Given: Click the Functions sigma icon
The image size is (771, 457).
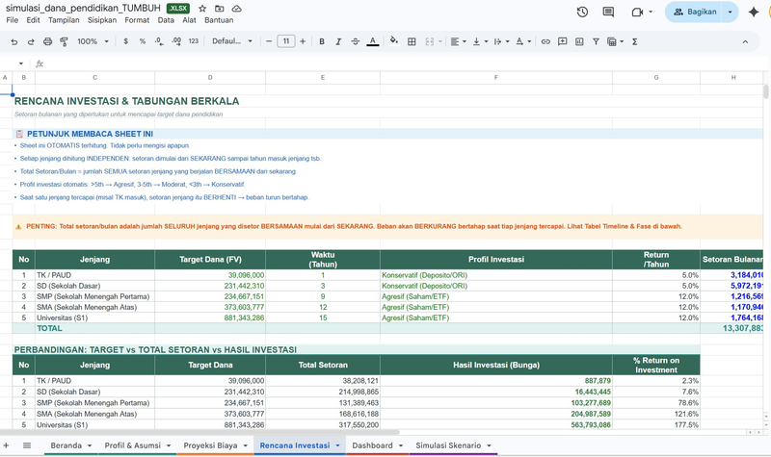Looking at the screenshot, I should (x=635, y=41).
